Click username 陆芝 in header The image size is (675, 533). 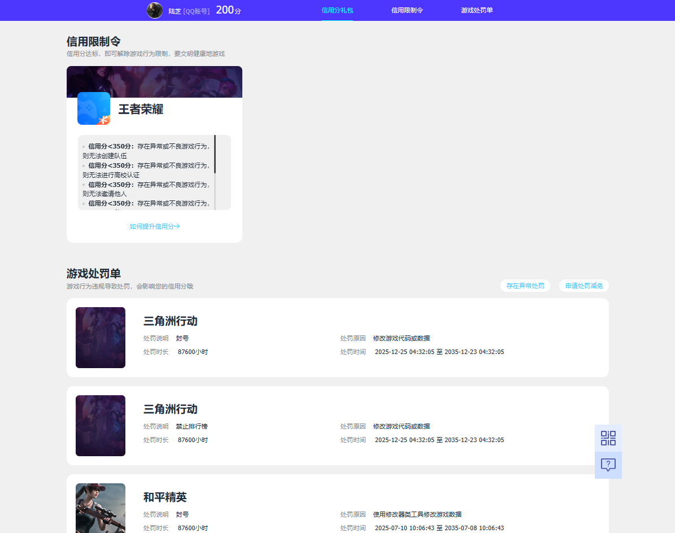[x=175, y=11]
